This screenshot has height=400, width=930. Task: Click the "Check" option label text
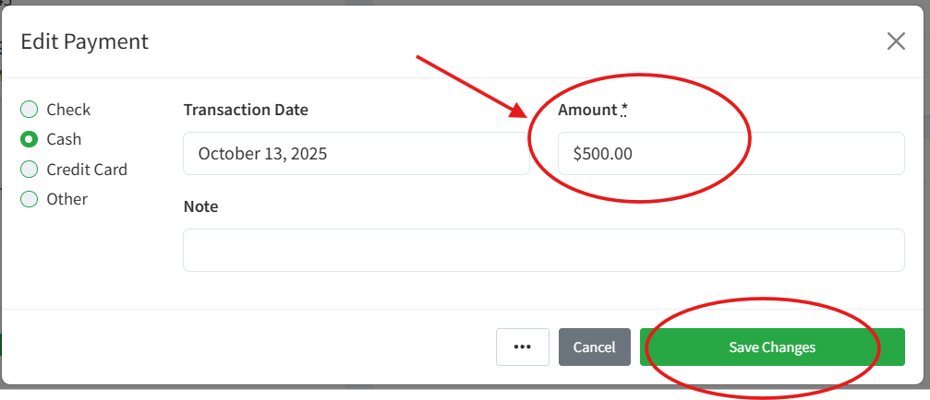coord(68,110)
